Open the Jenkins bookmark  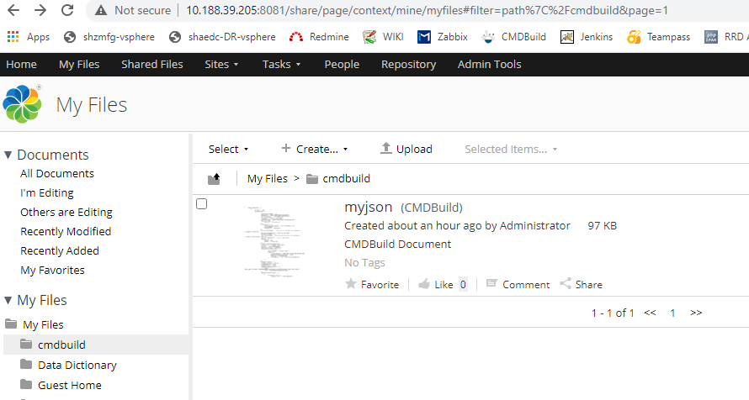tap(587, 37)
